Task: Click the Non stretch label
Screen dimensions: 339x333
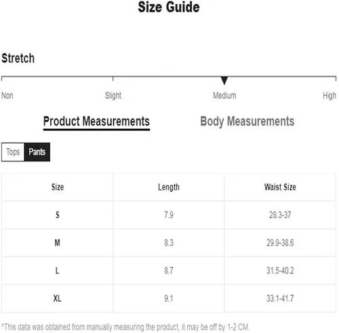Action: (x=7, y=96)
